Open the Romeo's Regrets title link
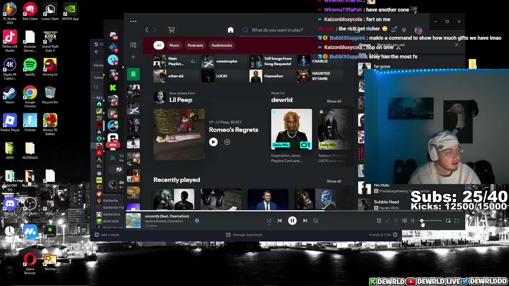509x286 pixels. pos(233,129)
